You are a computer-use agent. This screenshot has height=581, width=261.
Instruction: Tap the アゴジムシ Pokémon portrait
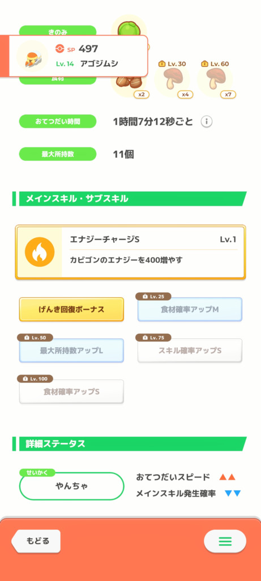[32, 56]
